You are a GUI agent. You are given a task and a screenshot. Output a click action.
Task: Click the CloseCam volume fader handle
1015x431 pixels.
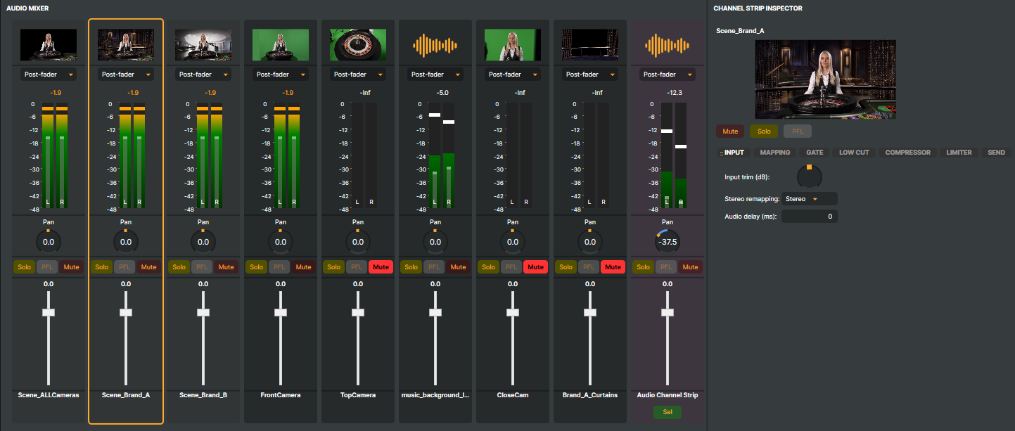point(513,312)
